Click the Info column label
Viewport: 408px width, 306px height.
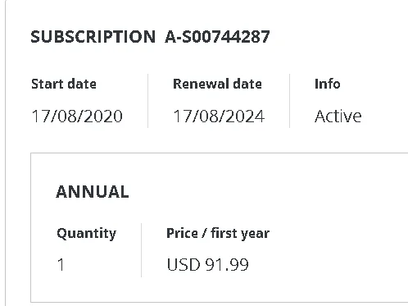coord(328,84)
